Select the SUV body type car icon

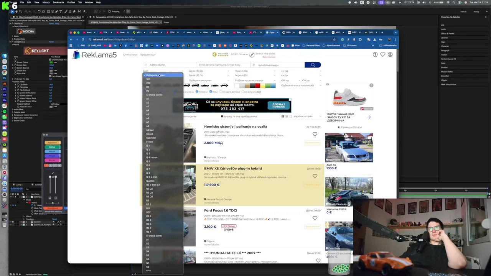[x=195, y=85]
